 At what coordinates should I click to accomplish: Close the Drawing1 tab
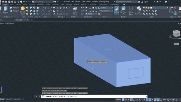[27, 20]
